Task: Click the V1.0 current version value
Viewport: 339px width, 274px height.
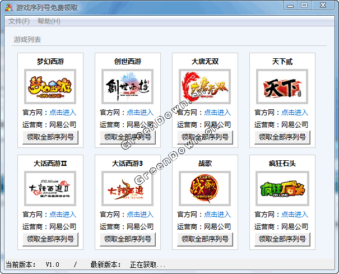Action: pos(52,264)
